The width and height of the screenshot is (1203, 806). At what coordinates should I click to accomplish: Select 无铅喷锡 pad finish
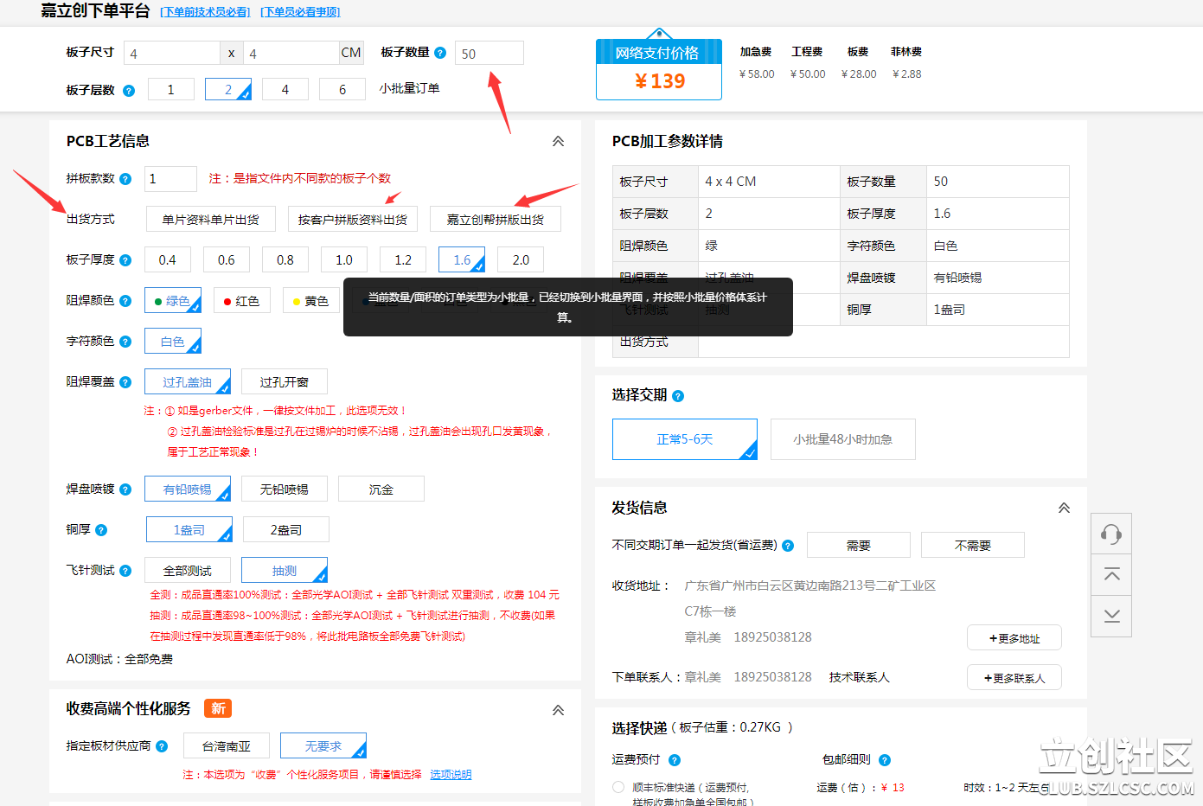[284, 489]
